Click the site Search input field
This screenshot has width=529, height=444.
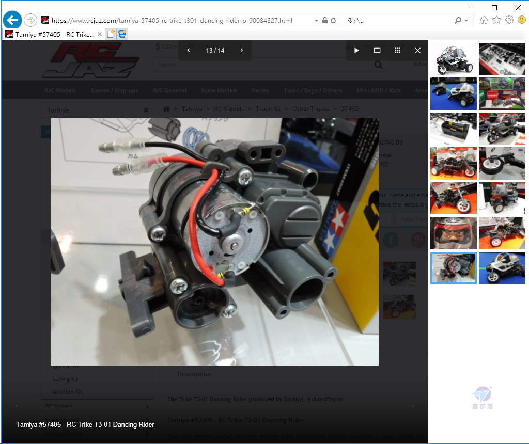tap(261, 65)
